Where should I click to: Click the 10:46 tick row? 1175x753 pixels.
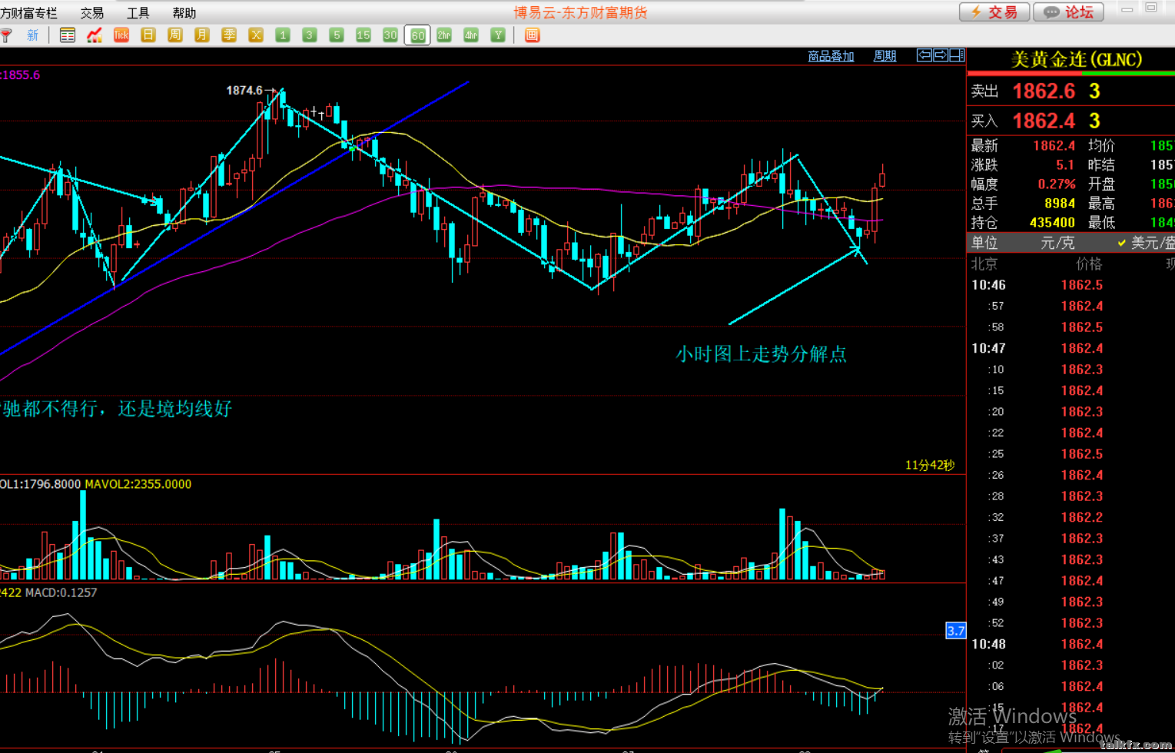pyautogui.click(x=1070, y=285)
